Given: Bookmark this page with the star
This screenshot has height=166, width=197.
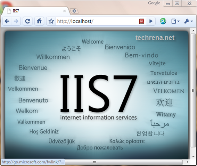Looking at the screenshot, I should (51, 21).
